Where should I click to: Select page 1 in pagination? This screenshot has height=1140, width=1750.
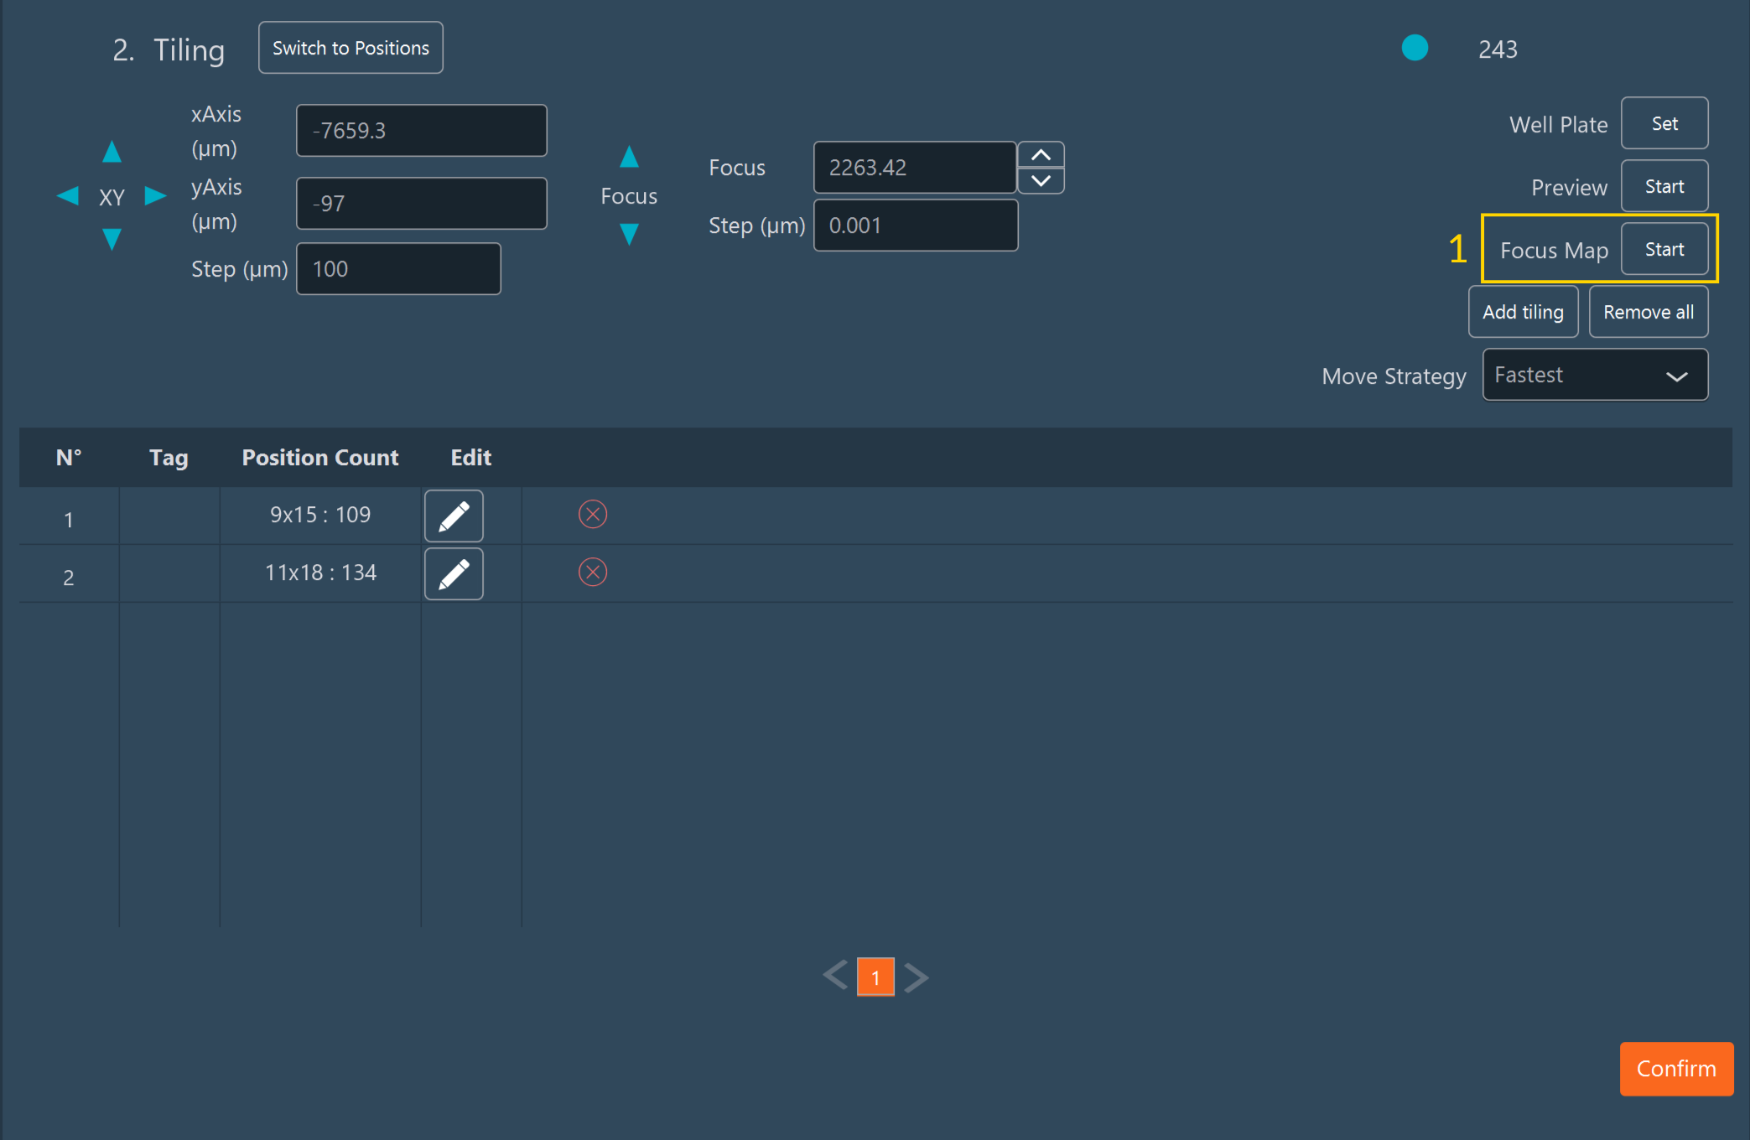tap(875, 977)
